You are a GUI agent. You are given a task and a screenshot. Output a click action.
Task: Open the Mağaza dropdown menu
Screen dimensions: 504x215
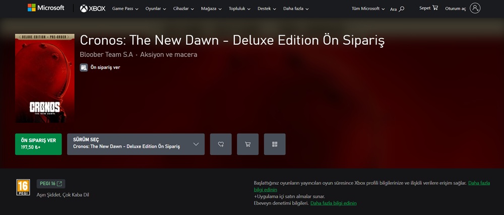(x=212, y=9)
